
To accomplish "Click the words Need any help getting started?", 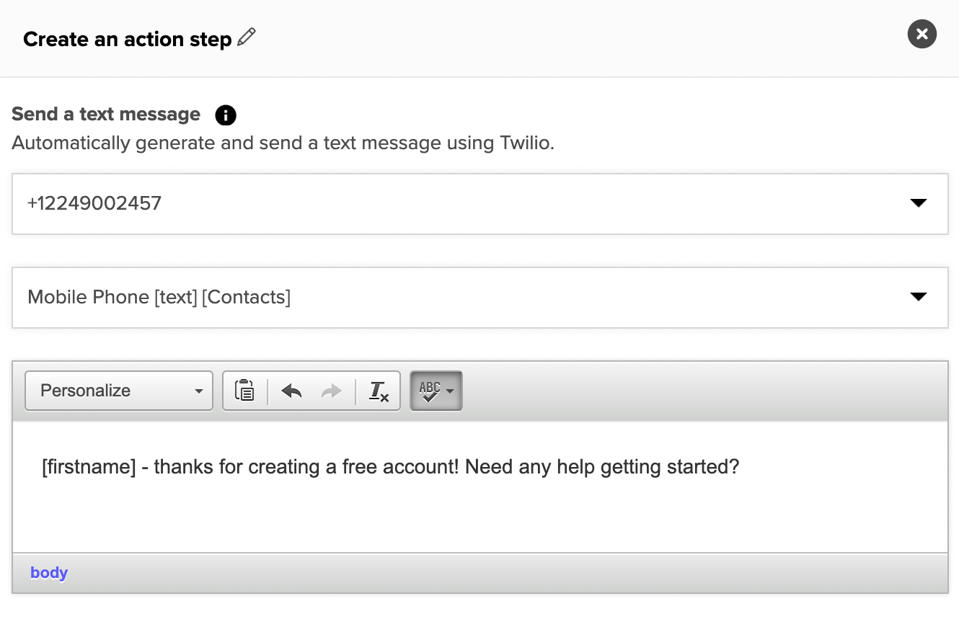I will 602,467.
